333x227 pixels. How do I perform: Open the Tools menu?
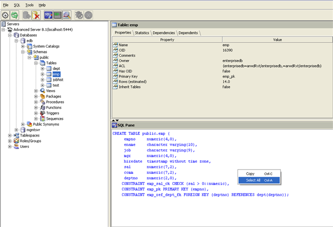point(29,4)
